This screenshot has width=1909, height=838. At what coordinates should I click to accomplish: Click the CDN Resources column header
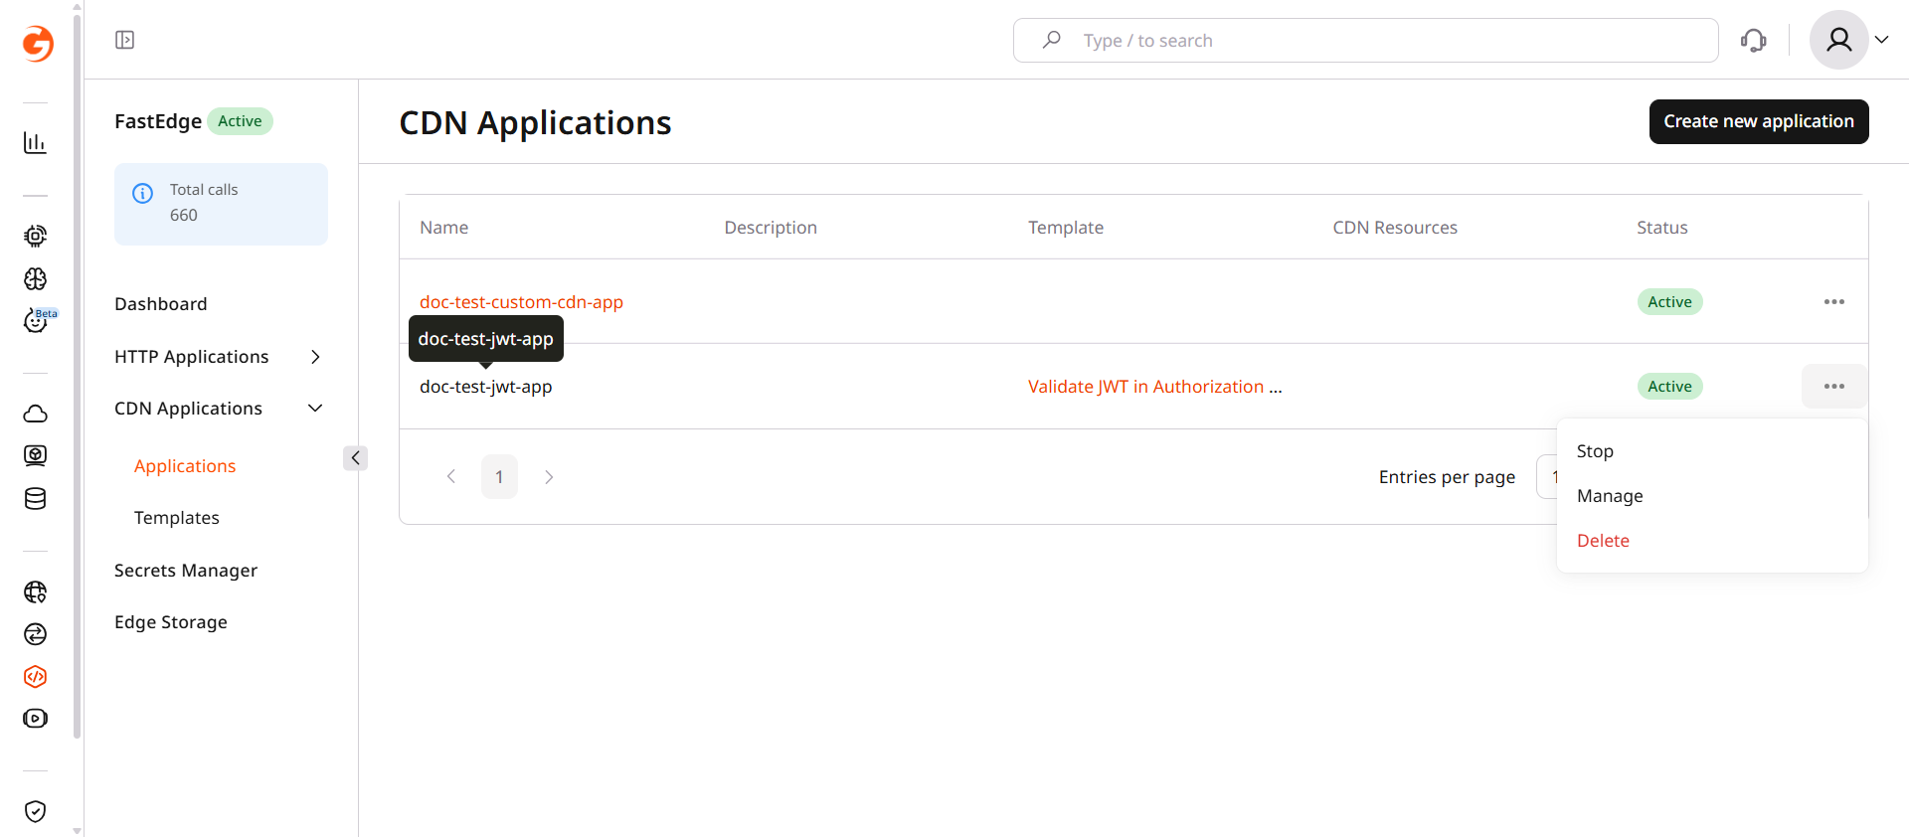point(1395,228)
